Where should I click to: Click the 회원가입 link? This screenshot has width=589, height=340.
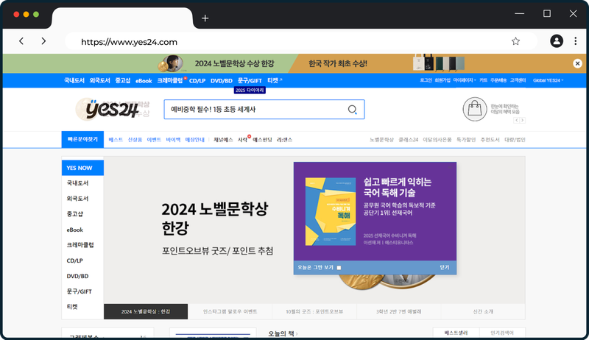[442, 80]
